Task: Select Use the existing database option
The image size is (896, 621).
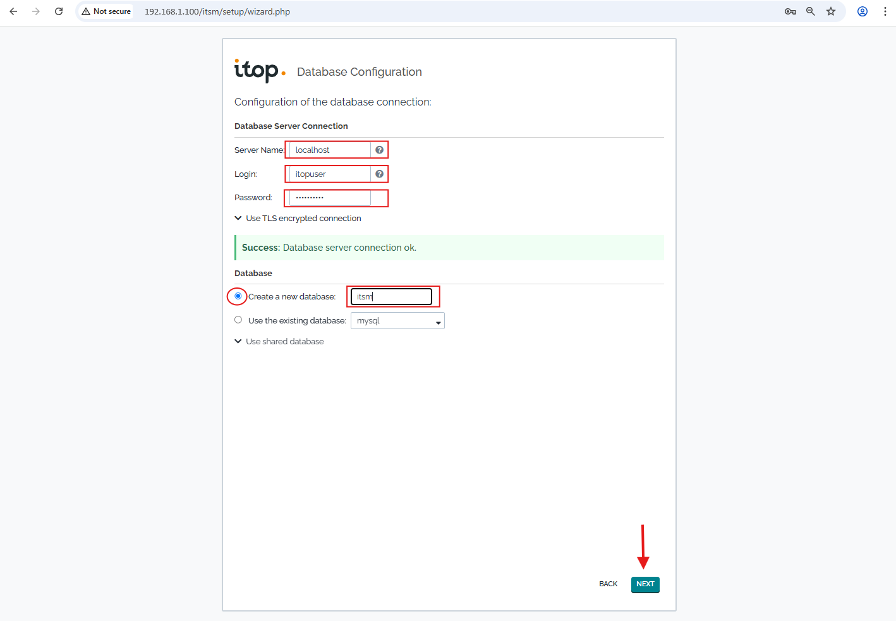Action: click(x=238, y=320)
